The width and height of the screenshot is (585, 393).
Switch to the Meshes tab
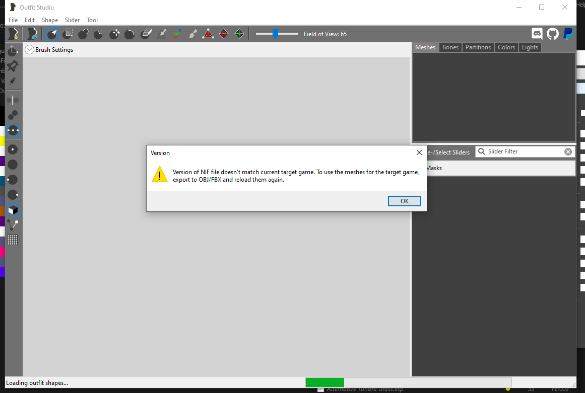[425, 47]
